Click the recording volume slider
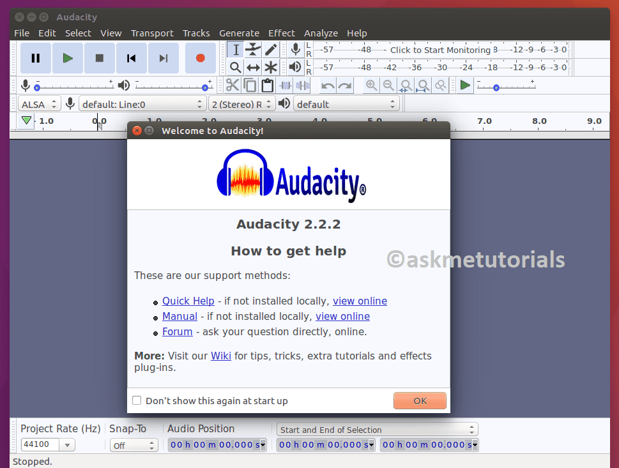The image size is (619, 468). tap(74, 86)
